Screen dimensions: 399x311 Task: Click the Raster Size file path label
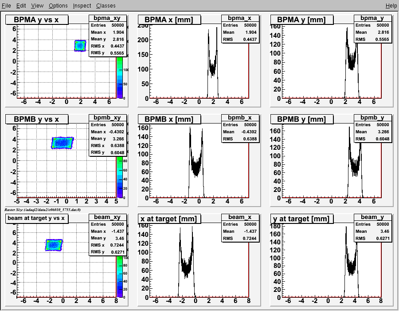click(43, 210)
